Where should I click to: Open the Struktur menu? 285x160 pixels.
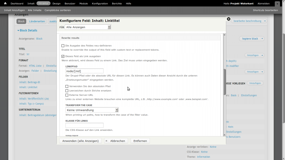click(43, 4)
